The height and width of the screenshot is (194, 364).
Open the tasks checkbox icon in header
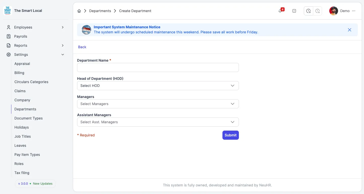[x=294, y=11]
